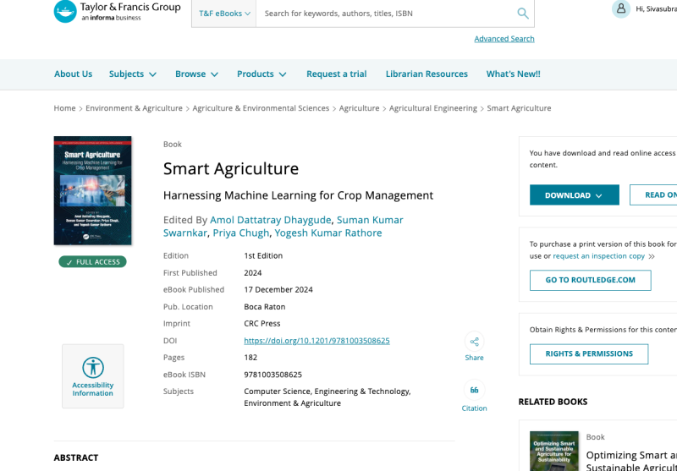Click the FULL ACCESS badge
Screen dimensions: 677x471
pyautogui.click(x=92, y=262)
